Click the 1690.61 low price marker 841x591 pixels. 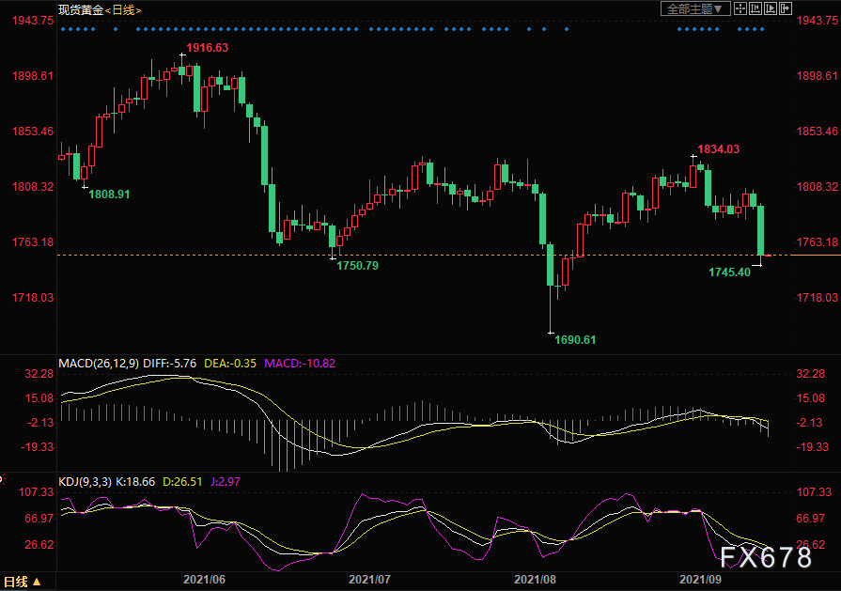[575, 340]
